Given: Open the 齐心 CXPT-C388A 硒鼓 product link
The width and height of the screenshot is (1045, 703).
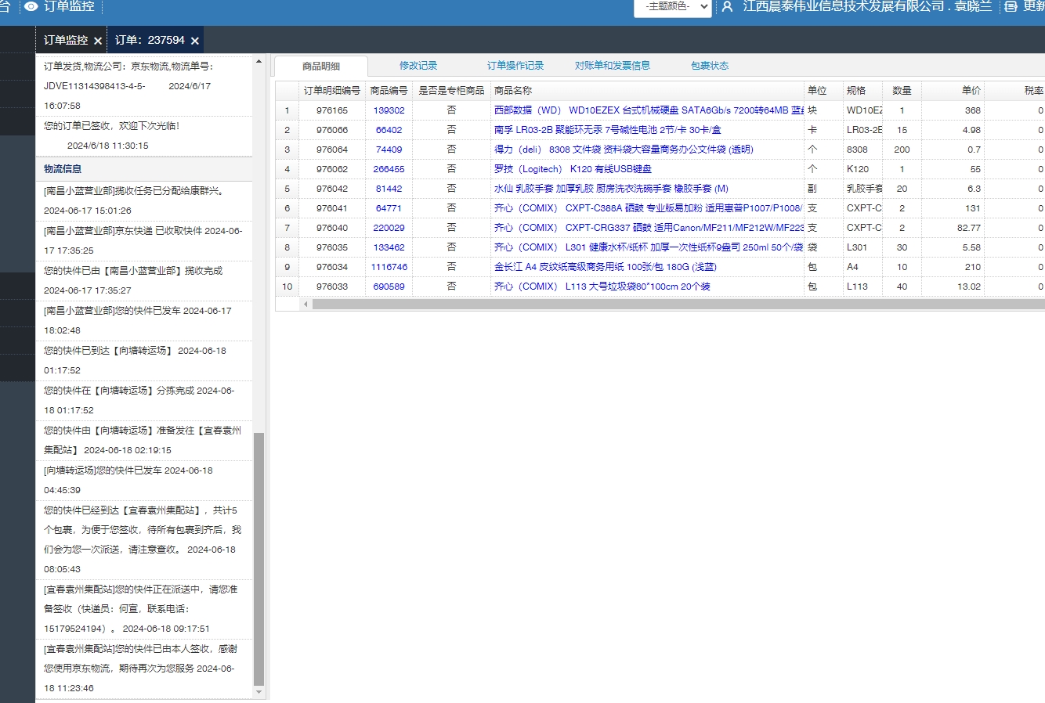Looking at the screenshot, I should pos(649,208).
